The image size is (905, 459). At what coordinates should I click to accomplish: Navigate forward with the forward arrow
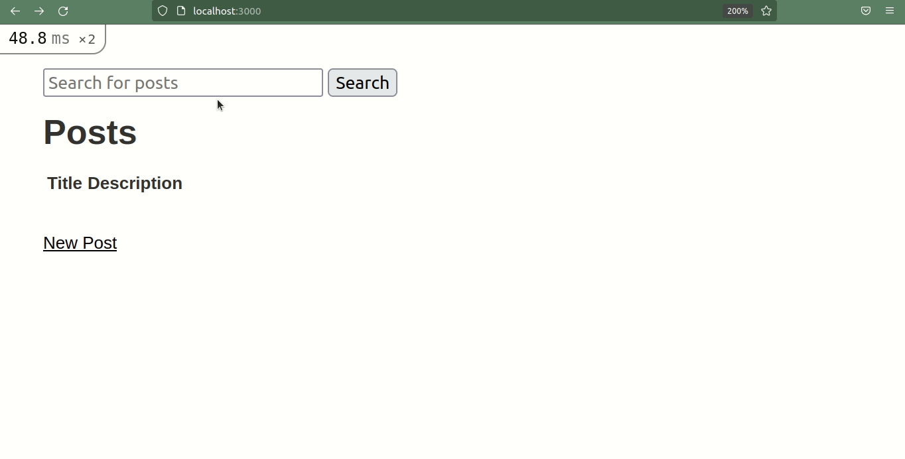pos(38,11)
